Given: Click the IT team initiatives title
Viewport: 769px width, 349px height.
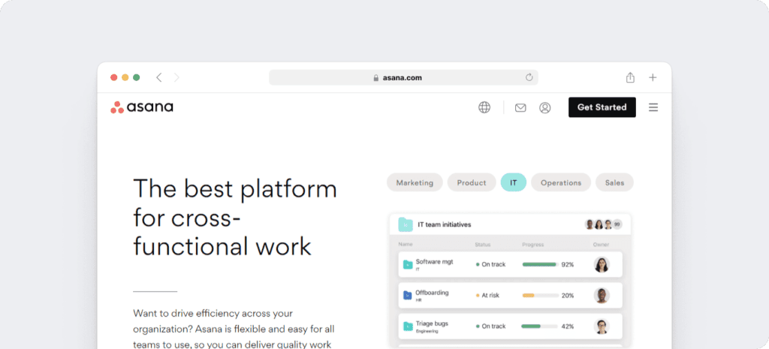Looking at the screenshot, I should (x=445, y=224).
